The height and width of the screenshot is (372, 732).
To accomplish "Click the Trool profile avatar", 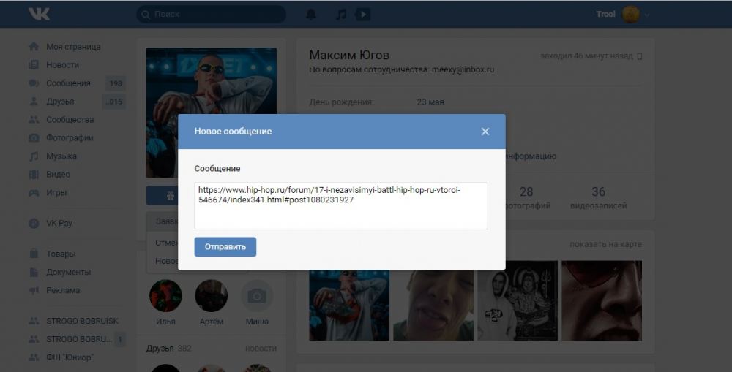I will pos(631,15).
